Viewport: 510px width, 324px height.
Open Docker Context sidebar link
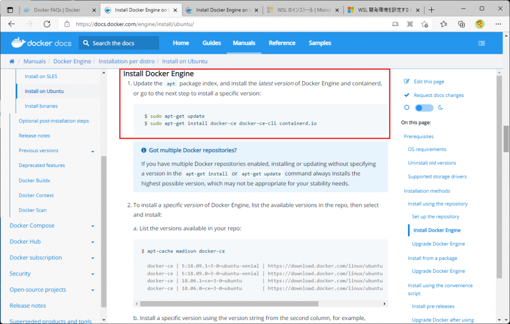(36, 195)
